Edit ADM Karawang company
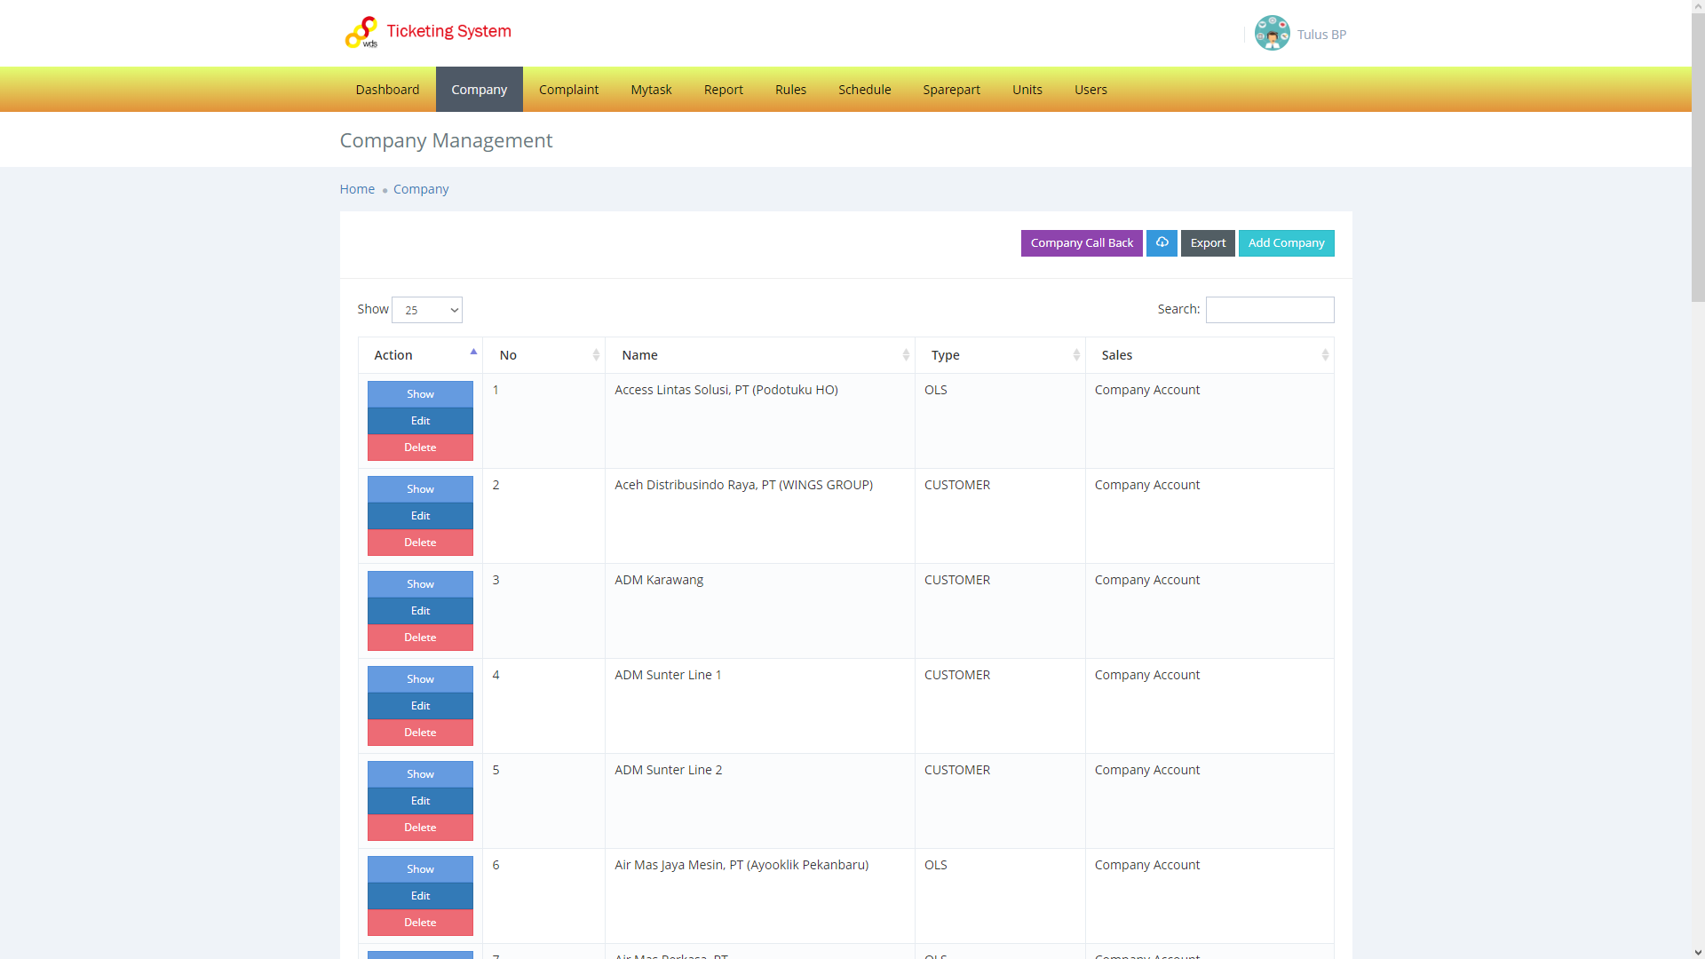The height and width of the screenshot is (959, 1705). point(420,611)
